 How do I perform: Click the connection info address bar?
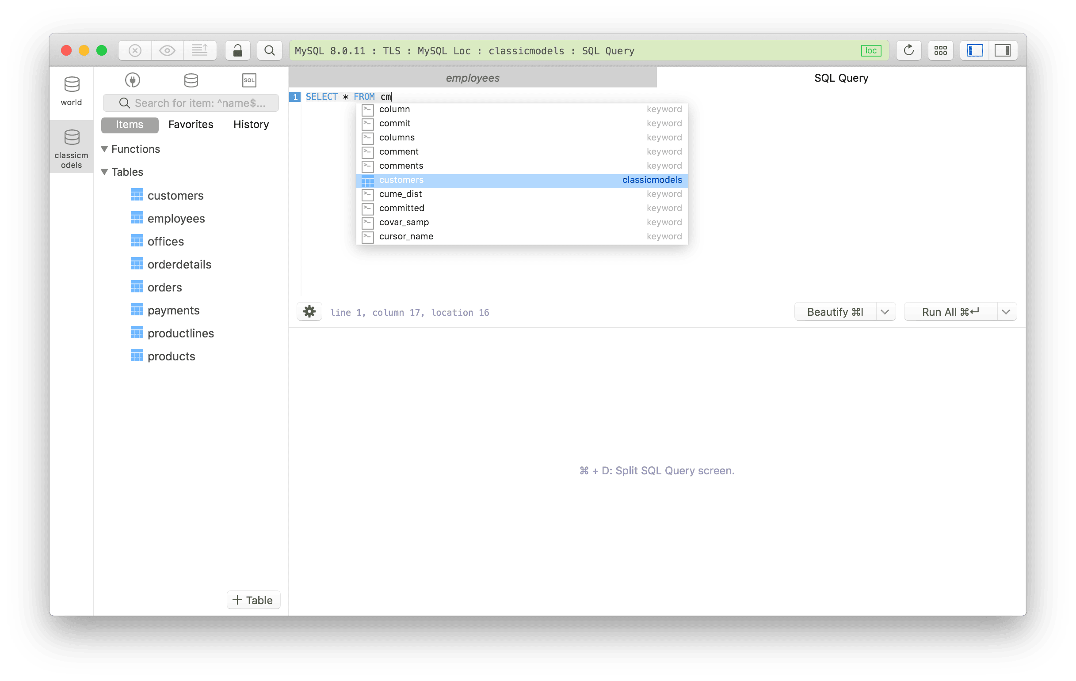[589, 51]
